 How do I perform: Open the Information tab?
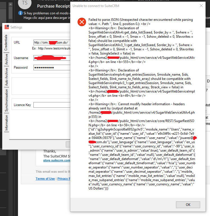pyautogui.click(x=6, y=123)
